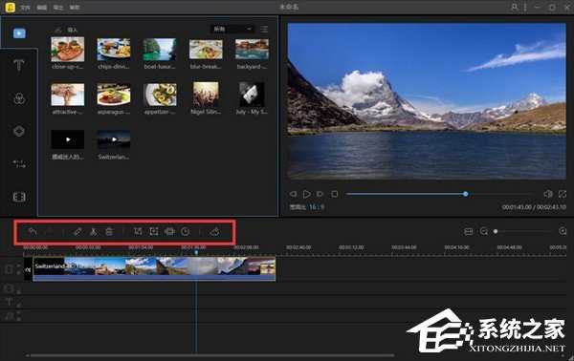Open the second menu bar item (编辑)
574x361 pixels.
click(x=42, y=8)
